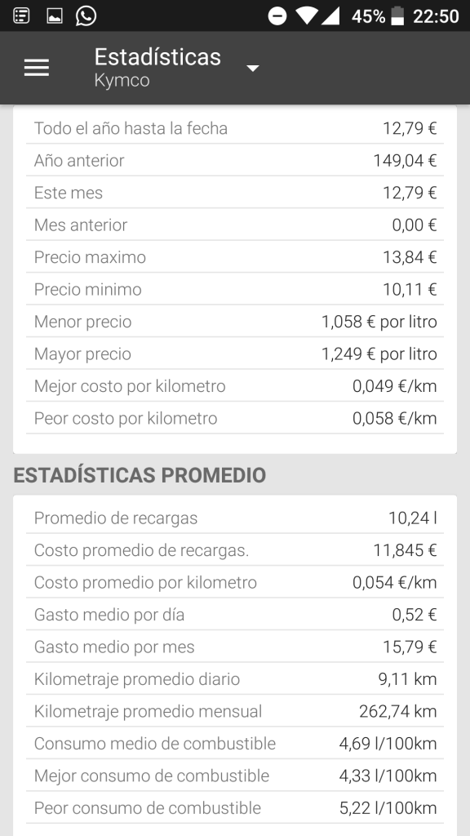Open the hamburger navigation menu
This screenshot has height=836, width=470.
click(x=36, y=68)
